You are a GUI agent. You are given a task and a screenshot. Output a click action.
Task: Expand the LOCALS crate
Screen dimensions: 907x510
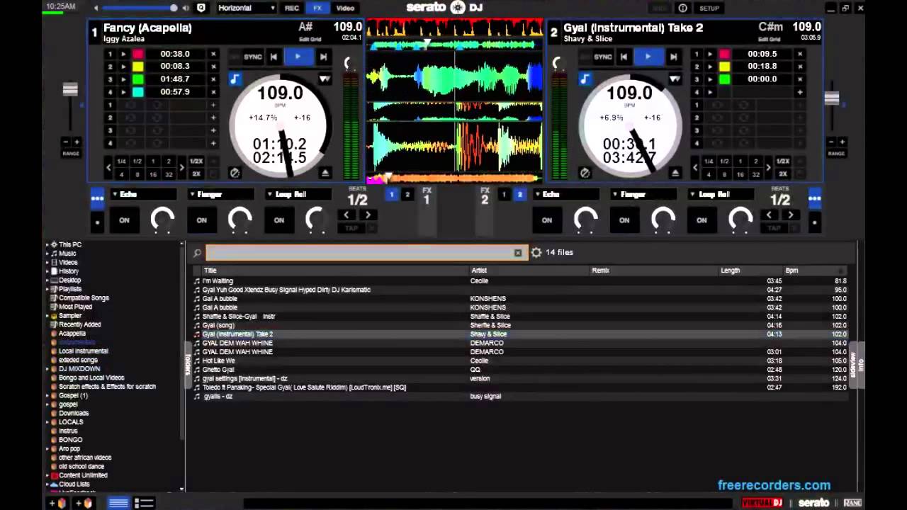pyautogui.click(x=47, y=422)
